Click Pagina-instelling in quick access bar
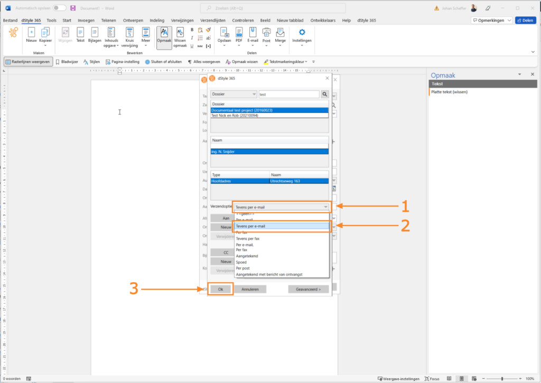The width and height of the screenshot is (541, 383). 123,62
